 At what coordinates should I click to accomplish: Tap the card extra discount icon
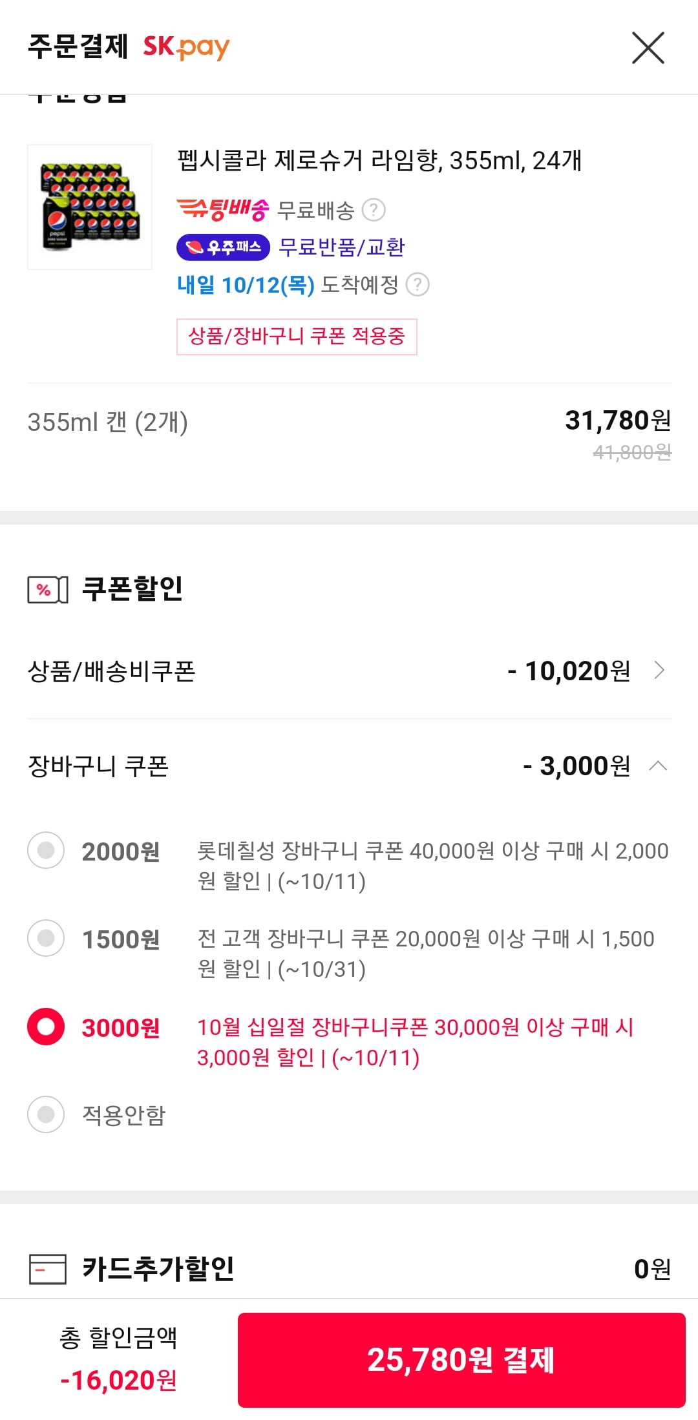(47, 1269)
